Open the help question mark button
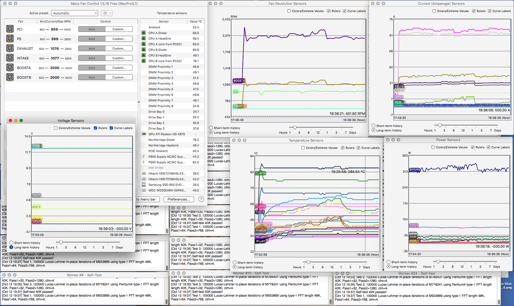The image size is (514, 306). coord(201,199)
